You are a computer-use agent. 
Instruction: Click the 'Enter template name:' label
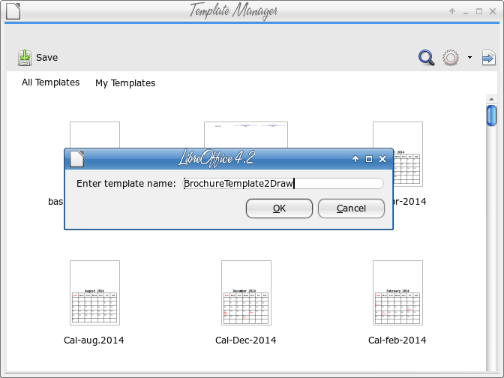tap(126, 184)
